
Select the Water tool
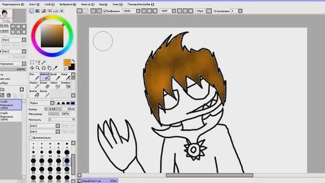click(x=66, y=77)
